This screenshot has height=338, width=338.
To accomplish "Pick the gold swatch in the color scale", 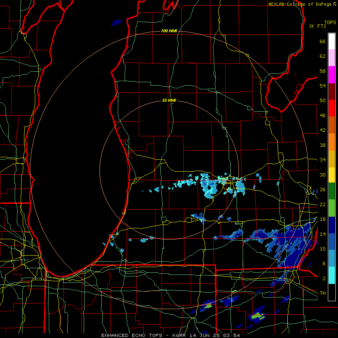I will coord(332,159).
